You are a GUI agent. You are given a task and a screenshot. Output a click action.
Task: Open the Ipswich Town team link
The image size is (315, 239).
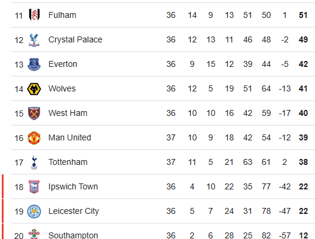pyautogui.click(x=73, y=187)
